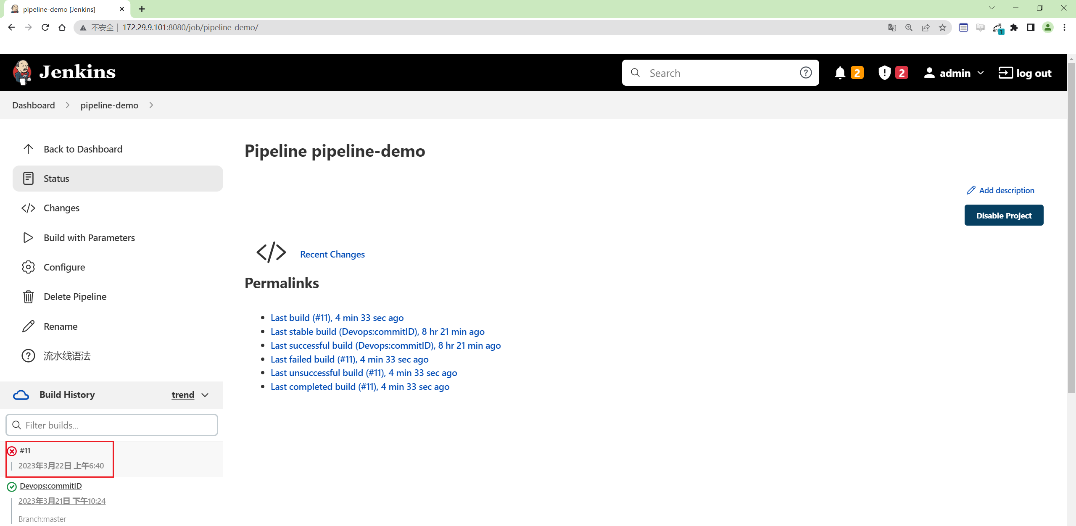The height and width of the screenshot is (526, 1076).
Task: Open Changes in the sidebar
Action: pyautogui.click(x=118, y=208)
